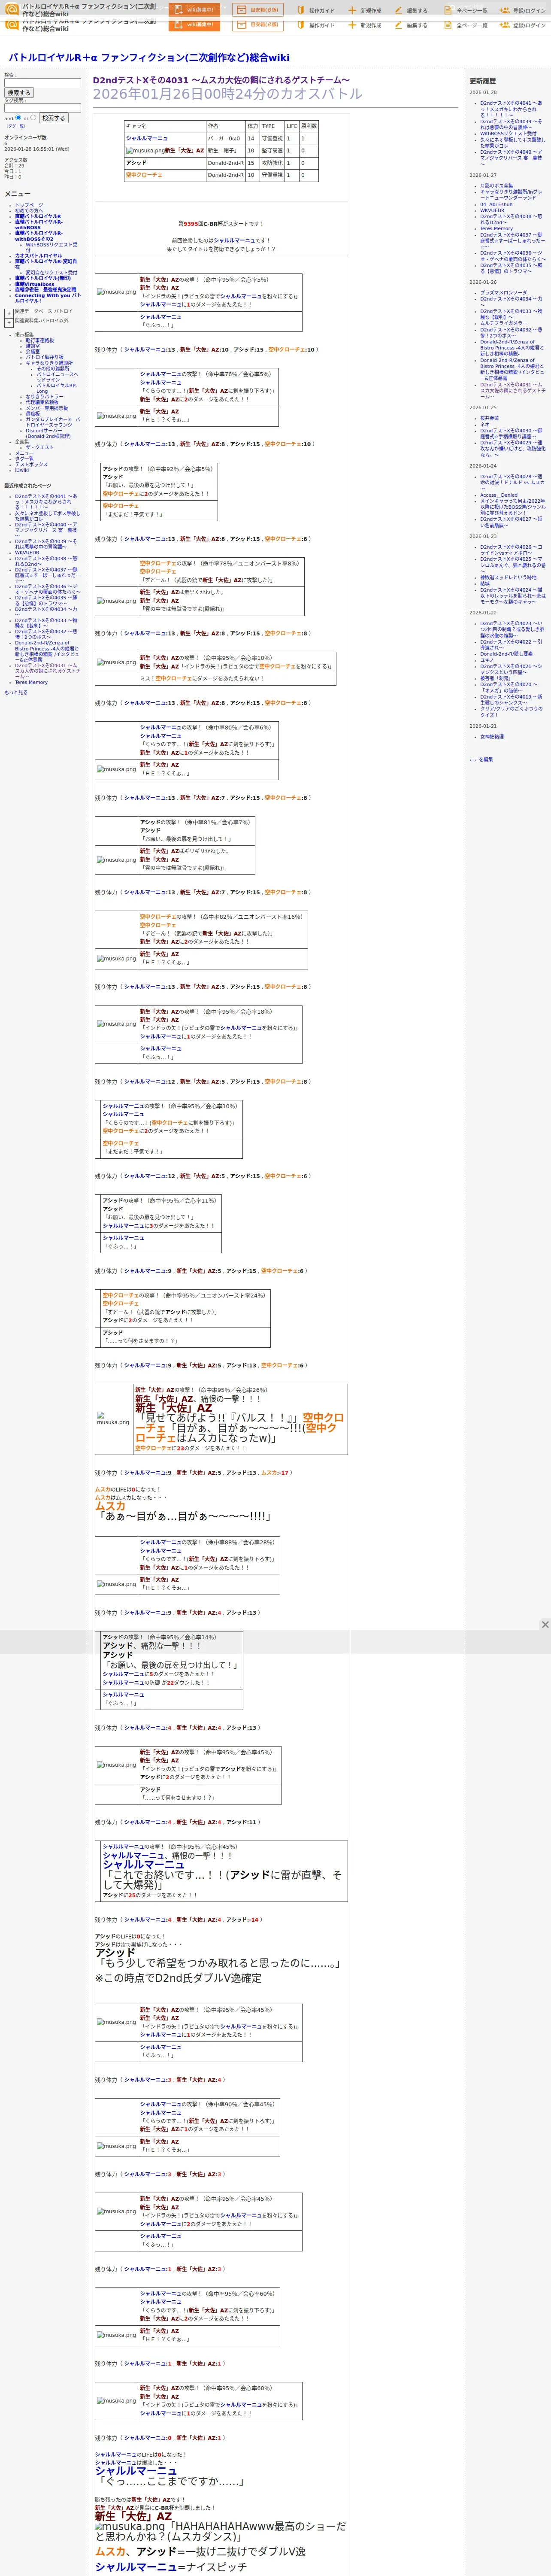551x2576 pixels.
Task: Focus the タグ検索 tag input field
Action: (42, 108)
